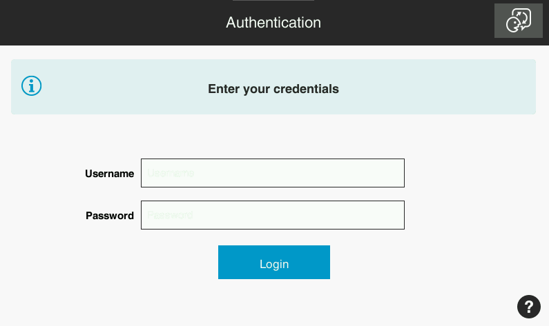This screenshot has width=549, height=326.
Task: Click the Password placeholder text
Action: click(170, 215)
